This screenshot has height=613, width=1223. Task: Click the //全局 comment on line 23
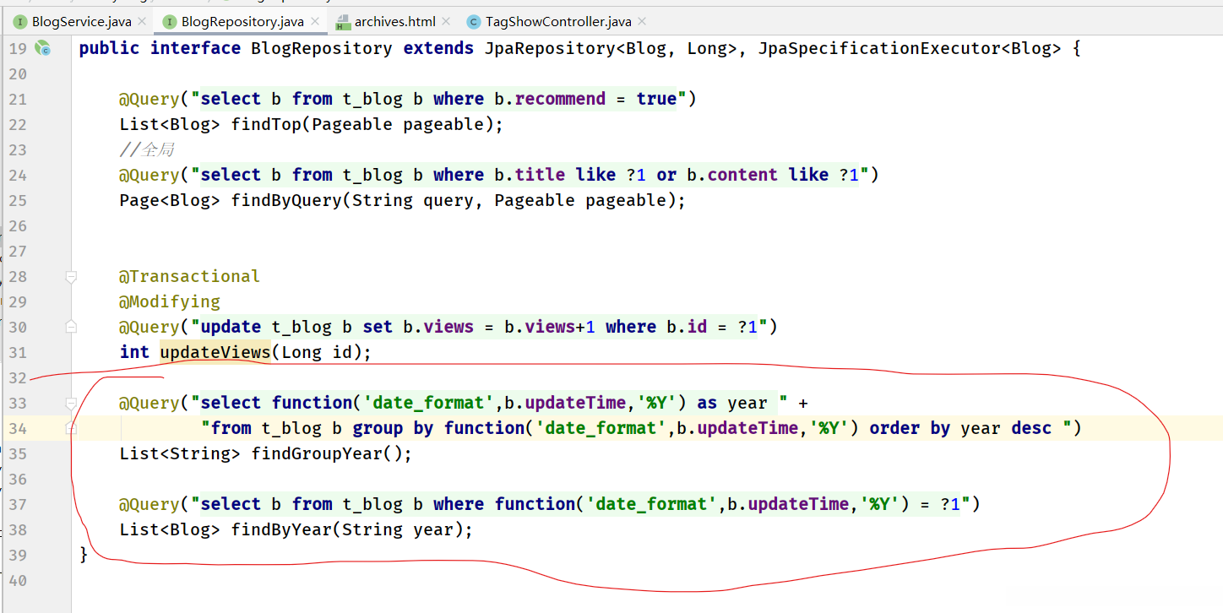click(147, 149)
